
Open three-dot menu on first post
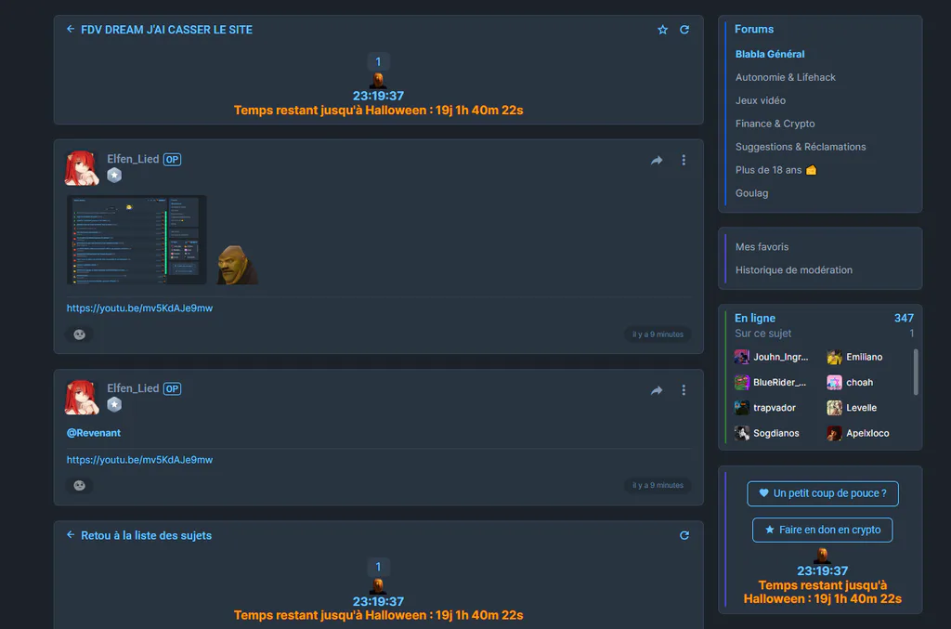coord(684,160)
